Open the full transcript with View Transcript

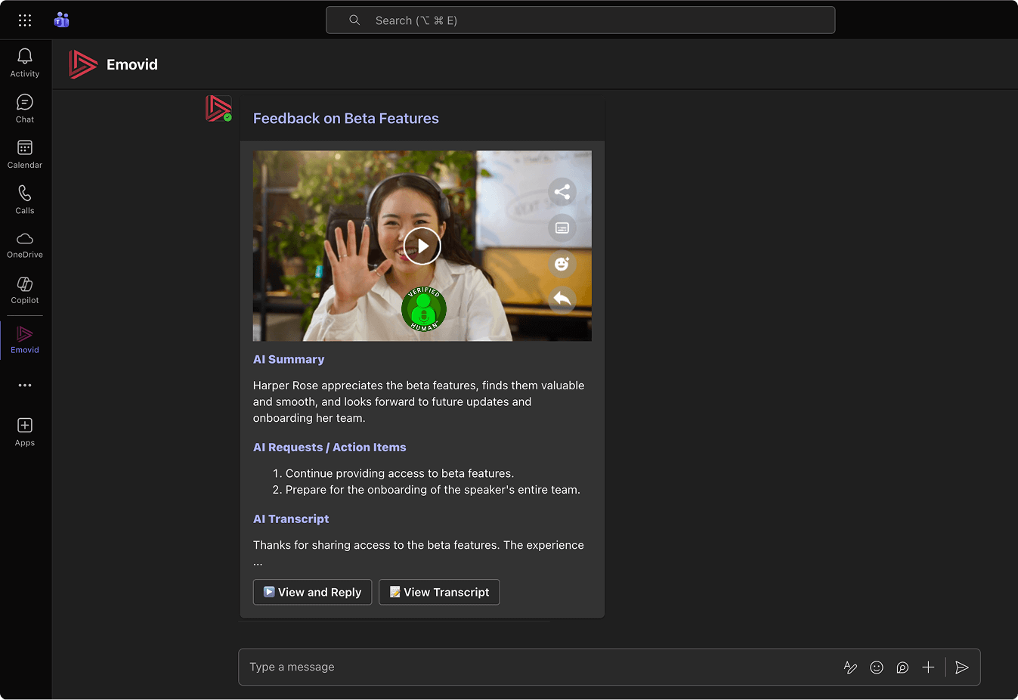tap(439, 592)
